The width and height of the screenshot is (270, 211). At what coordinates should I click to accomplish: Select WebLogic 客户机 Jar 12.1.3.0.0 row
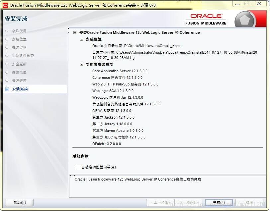click(x=118, y=97)
